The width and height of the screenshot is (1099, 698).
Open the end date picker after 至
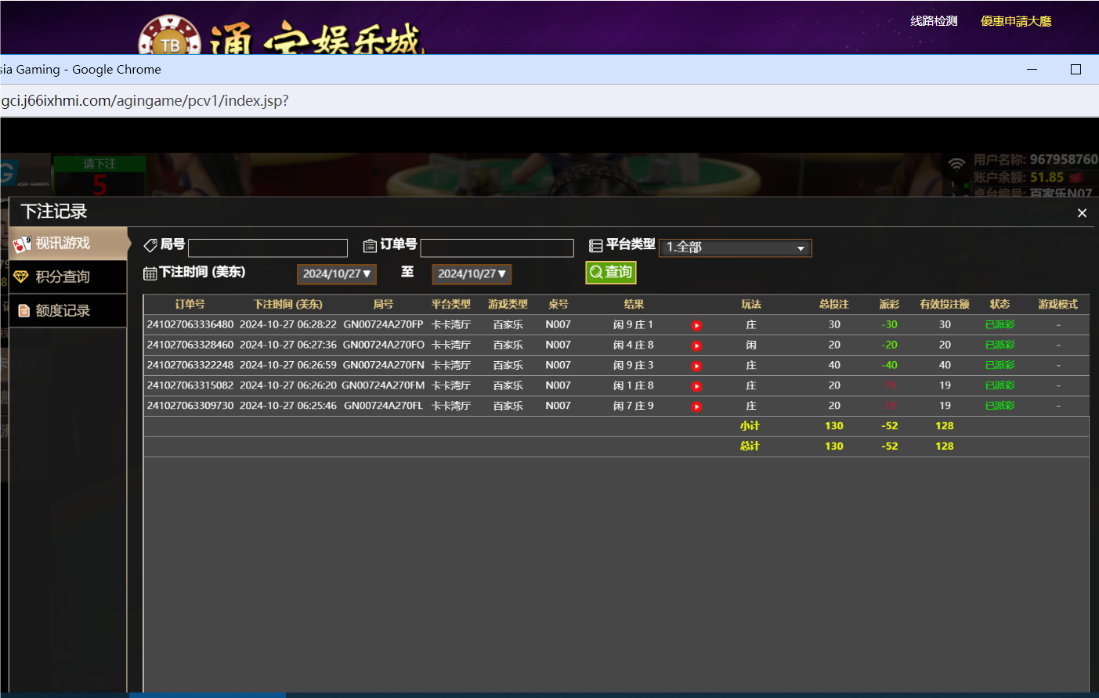(472, 274)
